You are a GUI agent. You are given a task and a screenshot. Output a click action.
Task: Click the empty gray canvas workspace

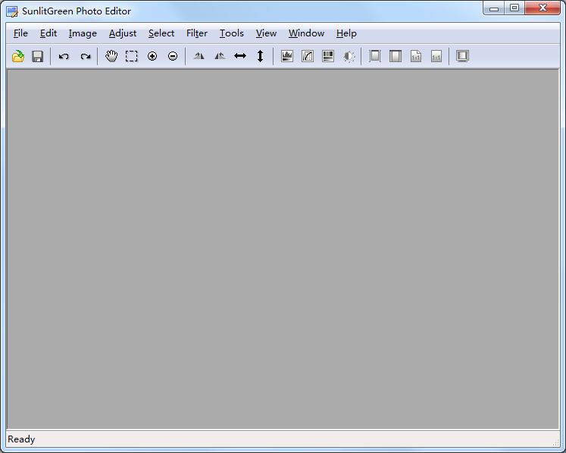click(x=283, y=250)
